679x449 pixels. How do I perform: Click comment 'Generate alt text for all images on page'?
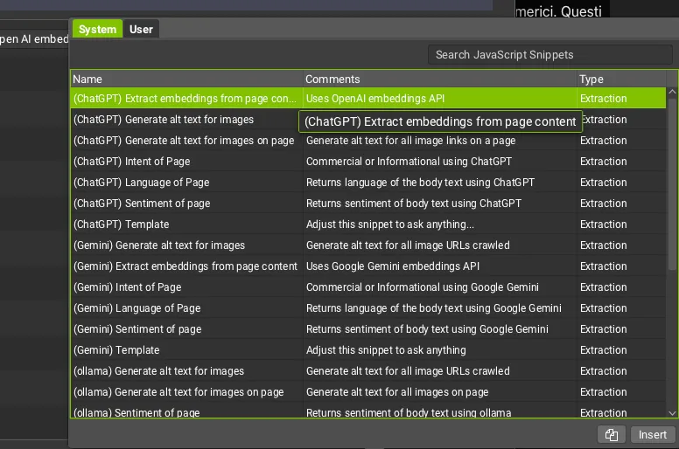tap(397, 392)
